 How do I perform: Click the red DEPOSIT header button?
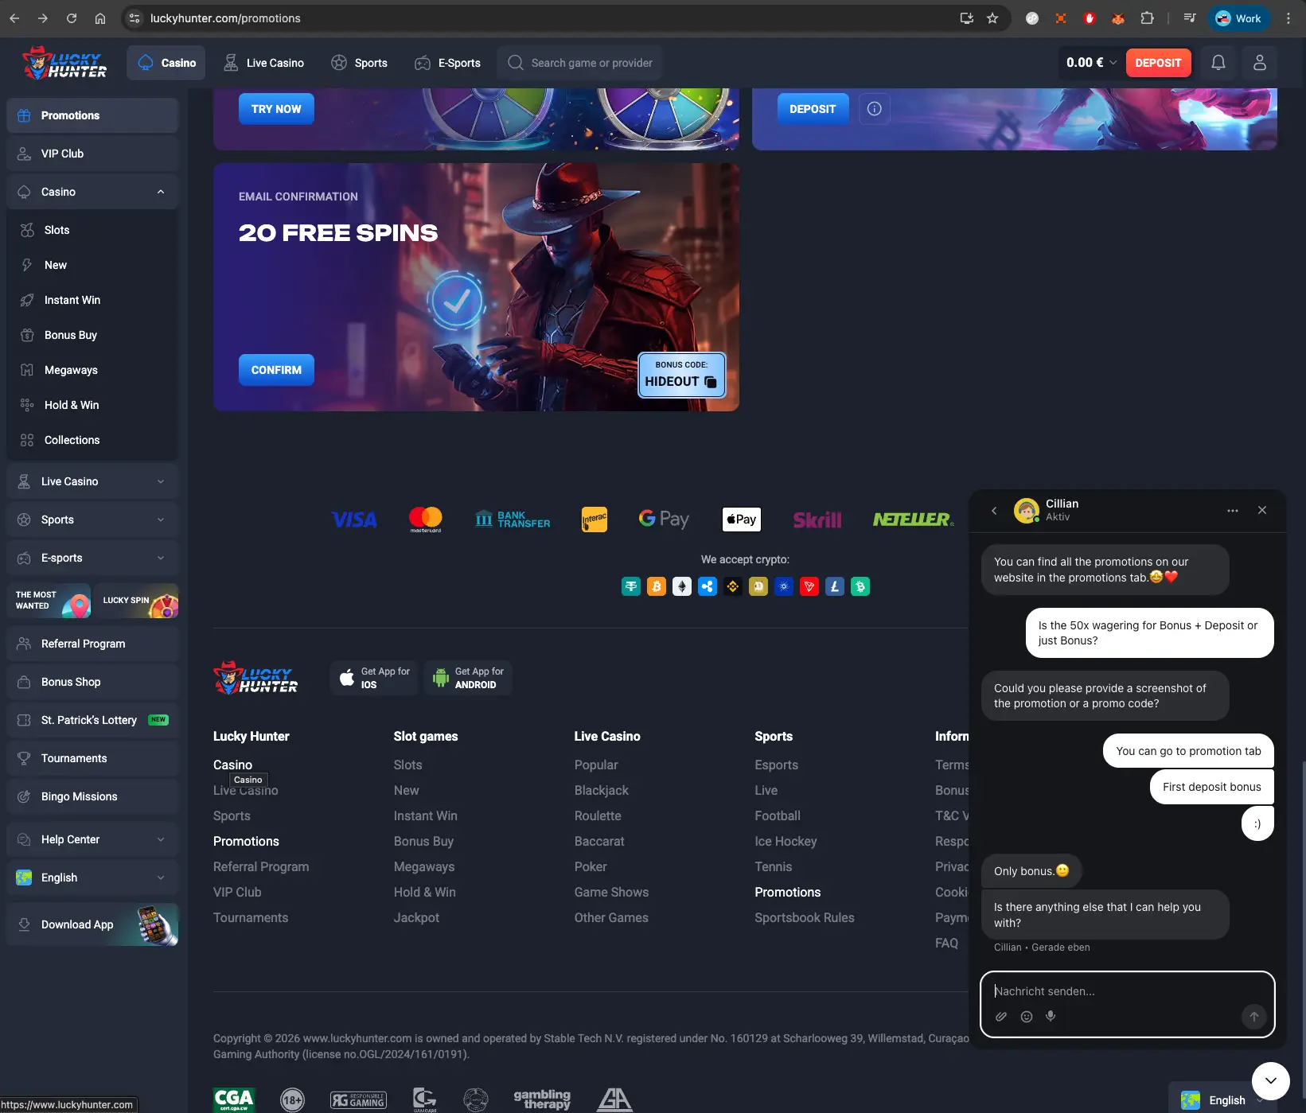click(x=1158, y=63)
